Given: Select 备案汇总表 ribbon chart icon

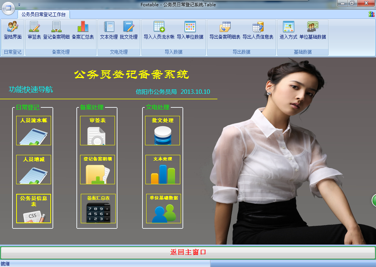Looking at the screenshot, I should coord(83,30).
